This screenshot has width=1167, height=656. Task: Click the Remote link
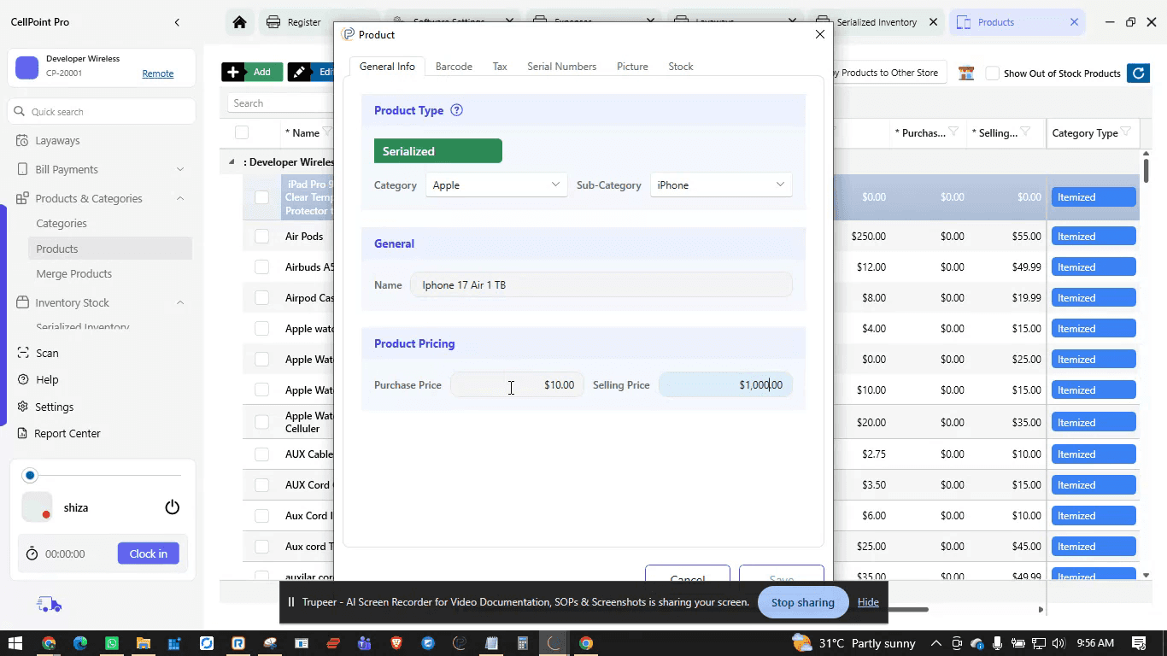(158, 73)
